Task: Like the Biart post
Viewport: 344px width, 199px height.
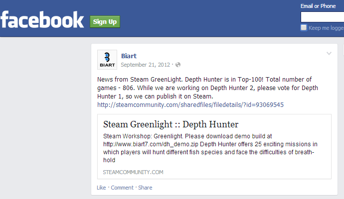Action: (101, 188)
